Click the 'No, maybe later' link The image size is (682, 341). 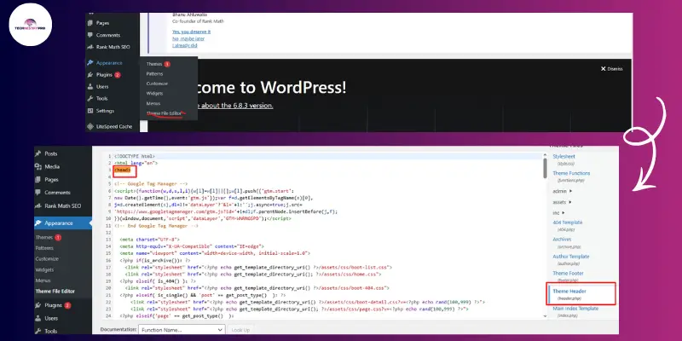pos(188,38)
